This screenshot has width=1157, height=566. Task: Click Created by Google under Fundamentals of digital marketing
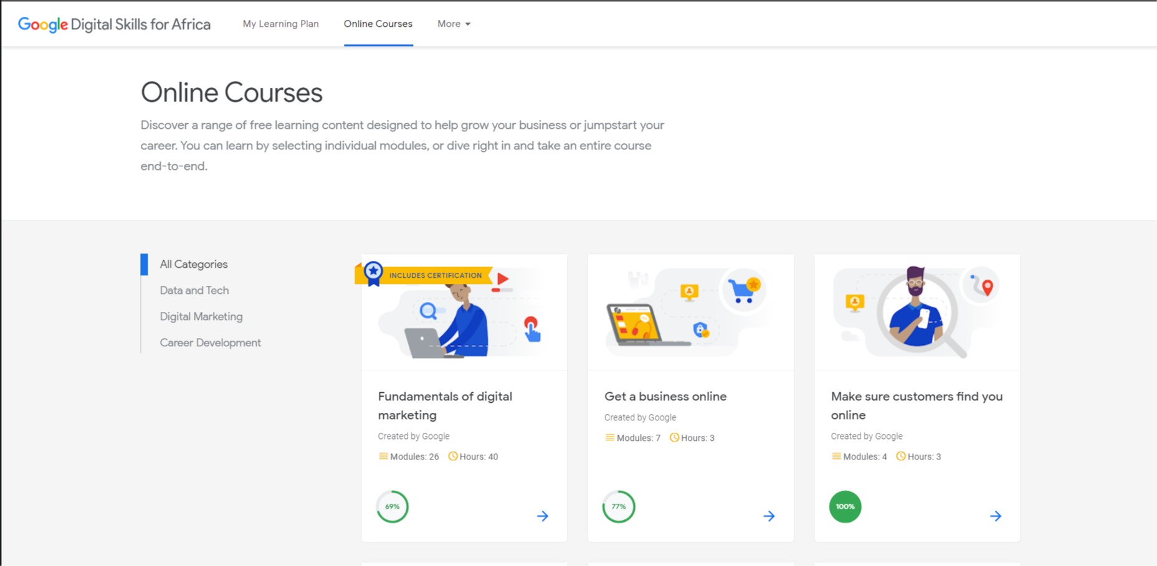click(414, 436)
